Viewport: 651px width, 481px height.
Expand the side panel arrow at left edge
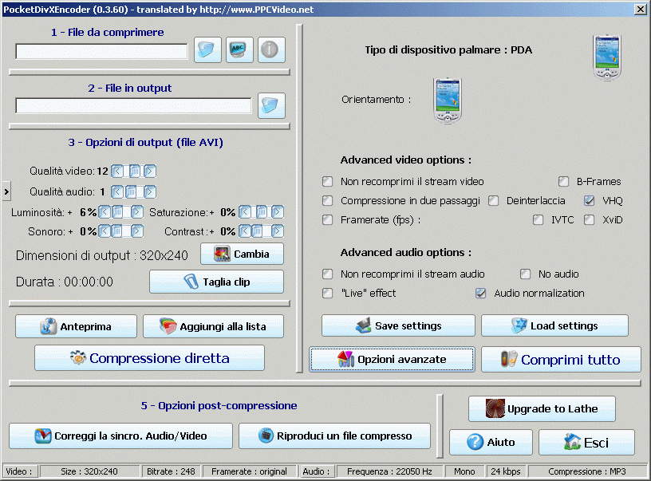pyautogui.click(x=5, y=191)
